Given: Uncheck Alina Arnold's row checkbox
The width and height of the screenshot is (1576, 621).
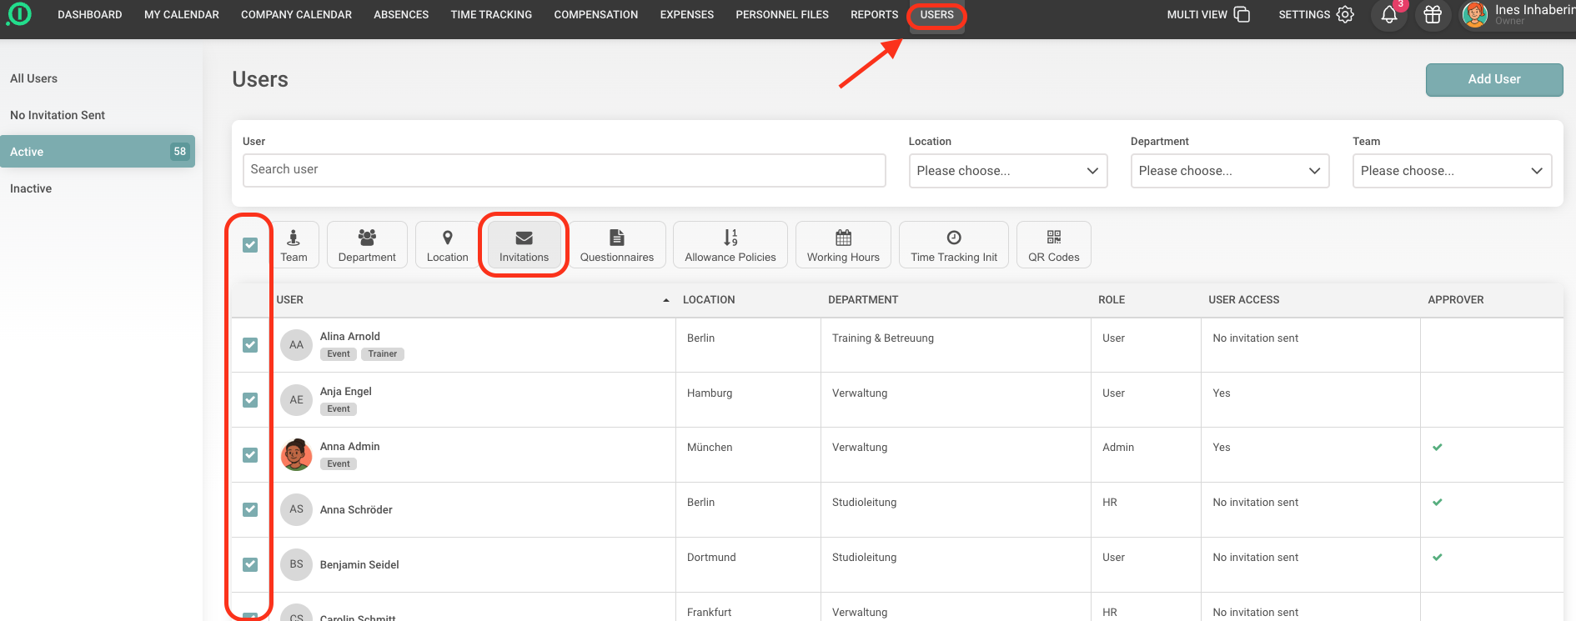Looking at the screenshot, I should 250,345.
